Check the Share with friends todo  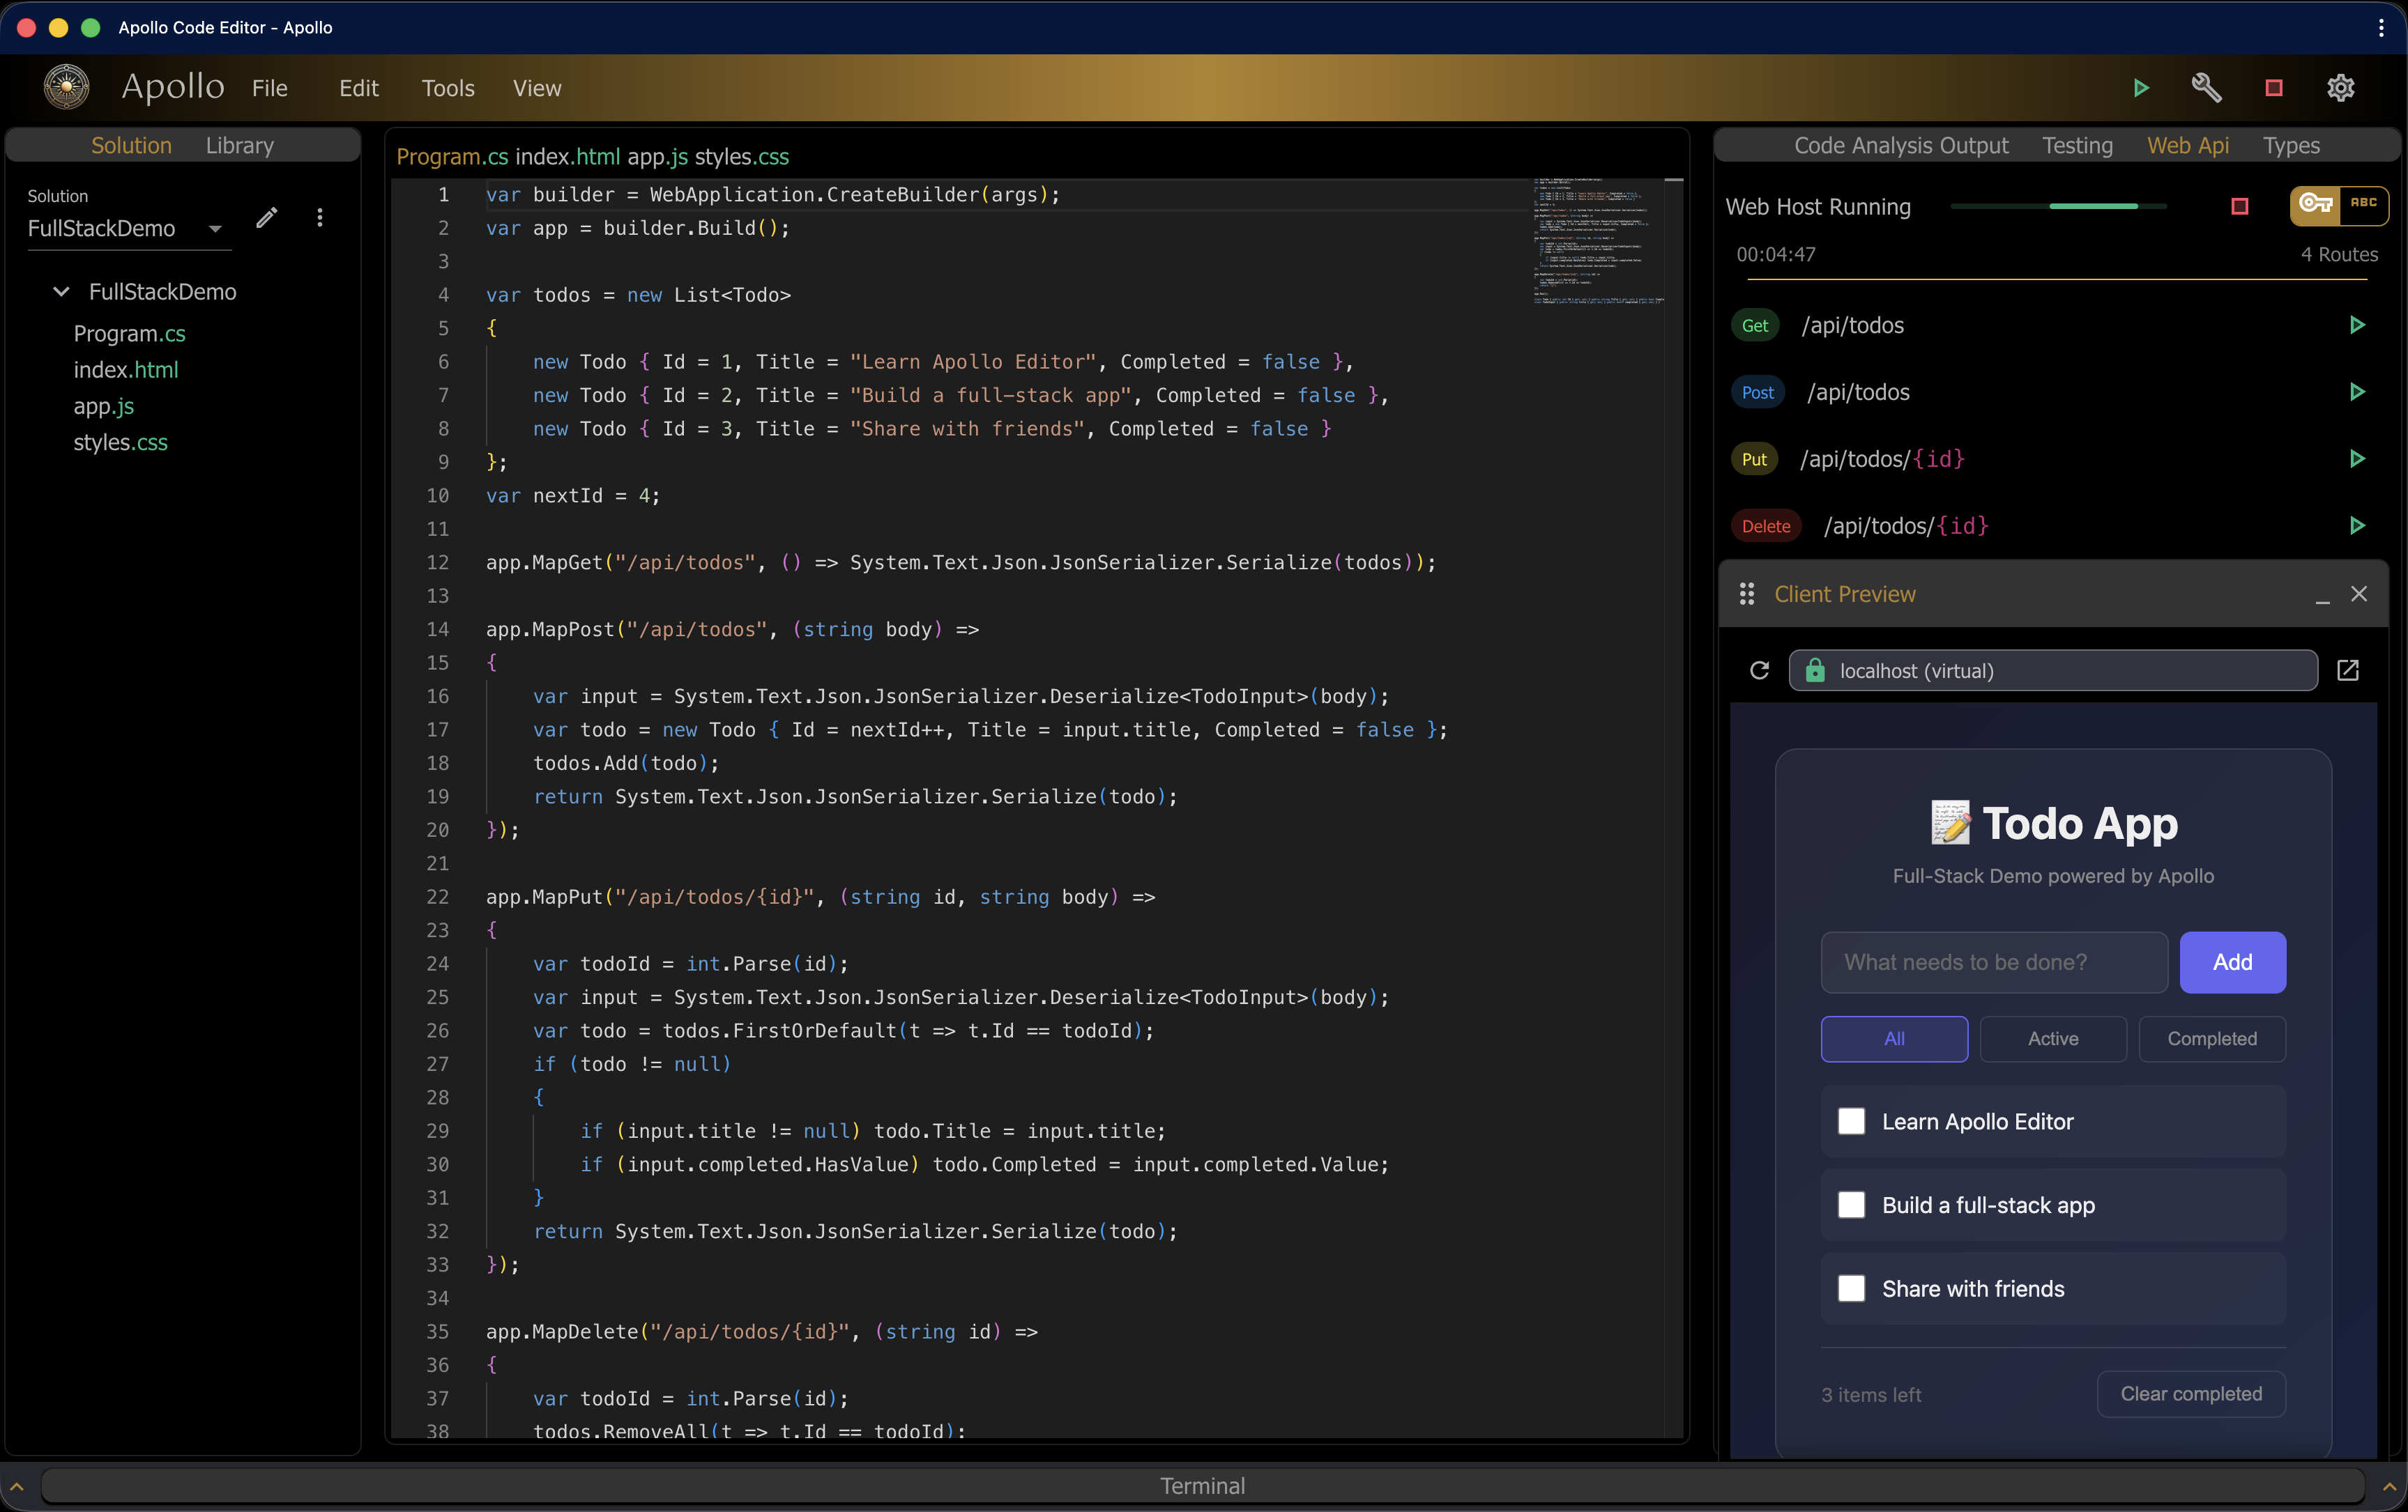click(1851, 1289)
